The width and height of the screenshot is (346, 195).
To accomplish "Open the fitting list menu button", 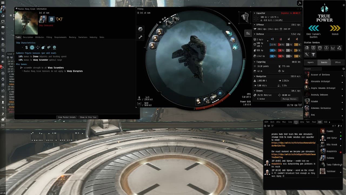I will coord(248,33).
